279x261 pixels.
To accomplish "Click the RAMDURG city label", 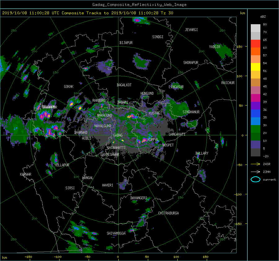I will click(x=99, y=101).
